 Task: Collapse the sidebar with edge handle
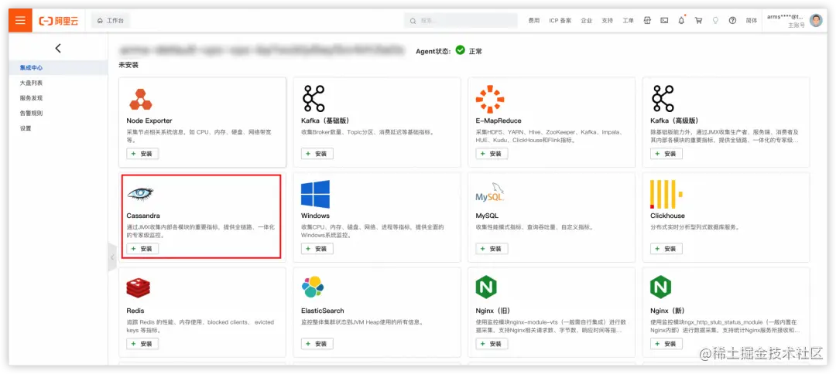[112, 257]
